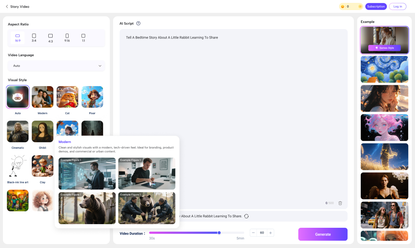Screen dimensions: 415x248
Task: Select the Auto visual style
Action: pos(18,97)
